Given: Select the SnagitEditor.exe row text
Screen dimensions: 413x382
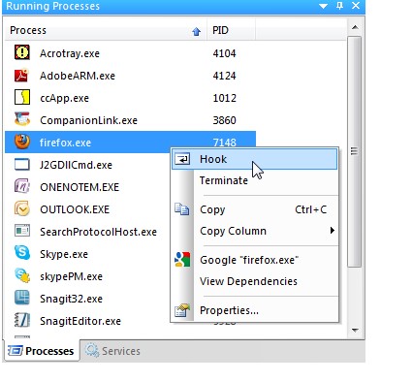Looking at the screenshot, I should coord(80,321).
